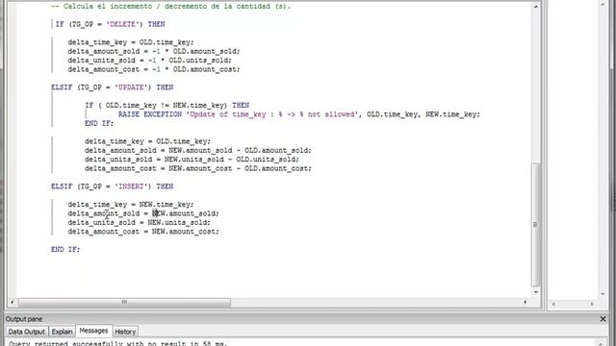Click the line "delta_amount_cost = -1 * OLD.amount_cost;"

pyautogui.click(x=154, y=69)
